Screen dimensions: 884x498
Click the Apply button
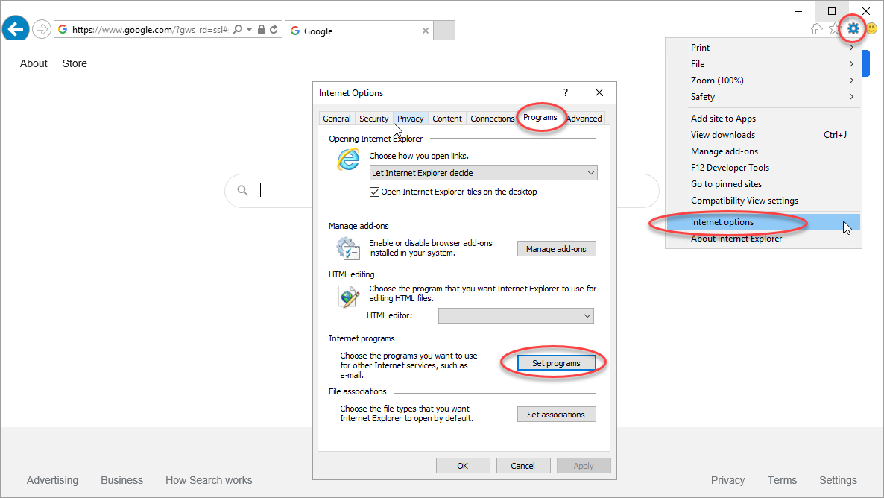tap(584, 466)
